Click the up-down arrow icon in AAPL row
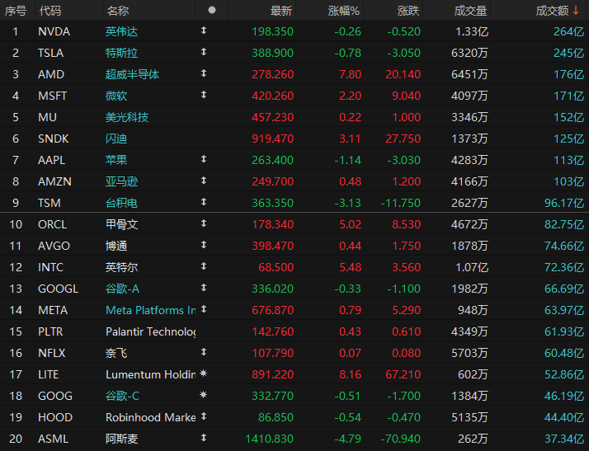The width and height of the screenshot is (589, 451). point(204,159)
